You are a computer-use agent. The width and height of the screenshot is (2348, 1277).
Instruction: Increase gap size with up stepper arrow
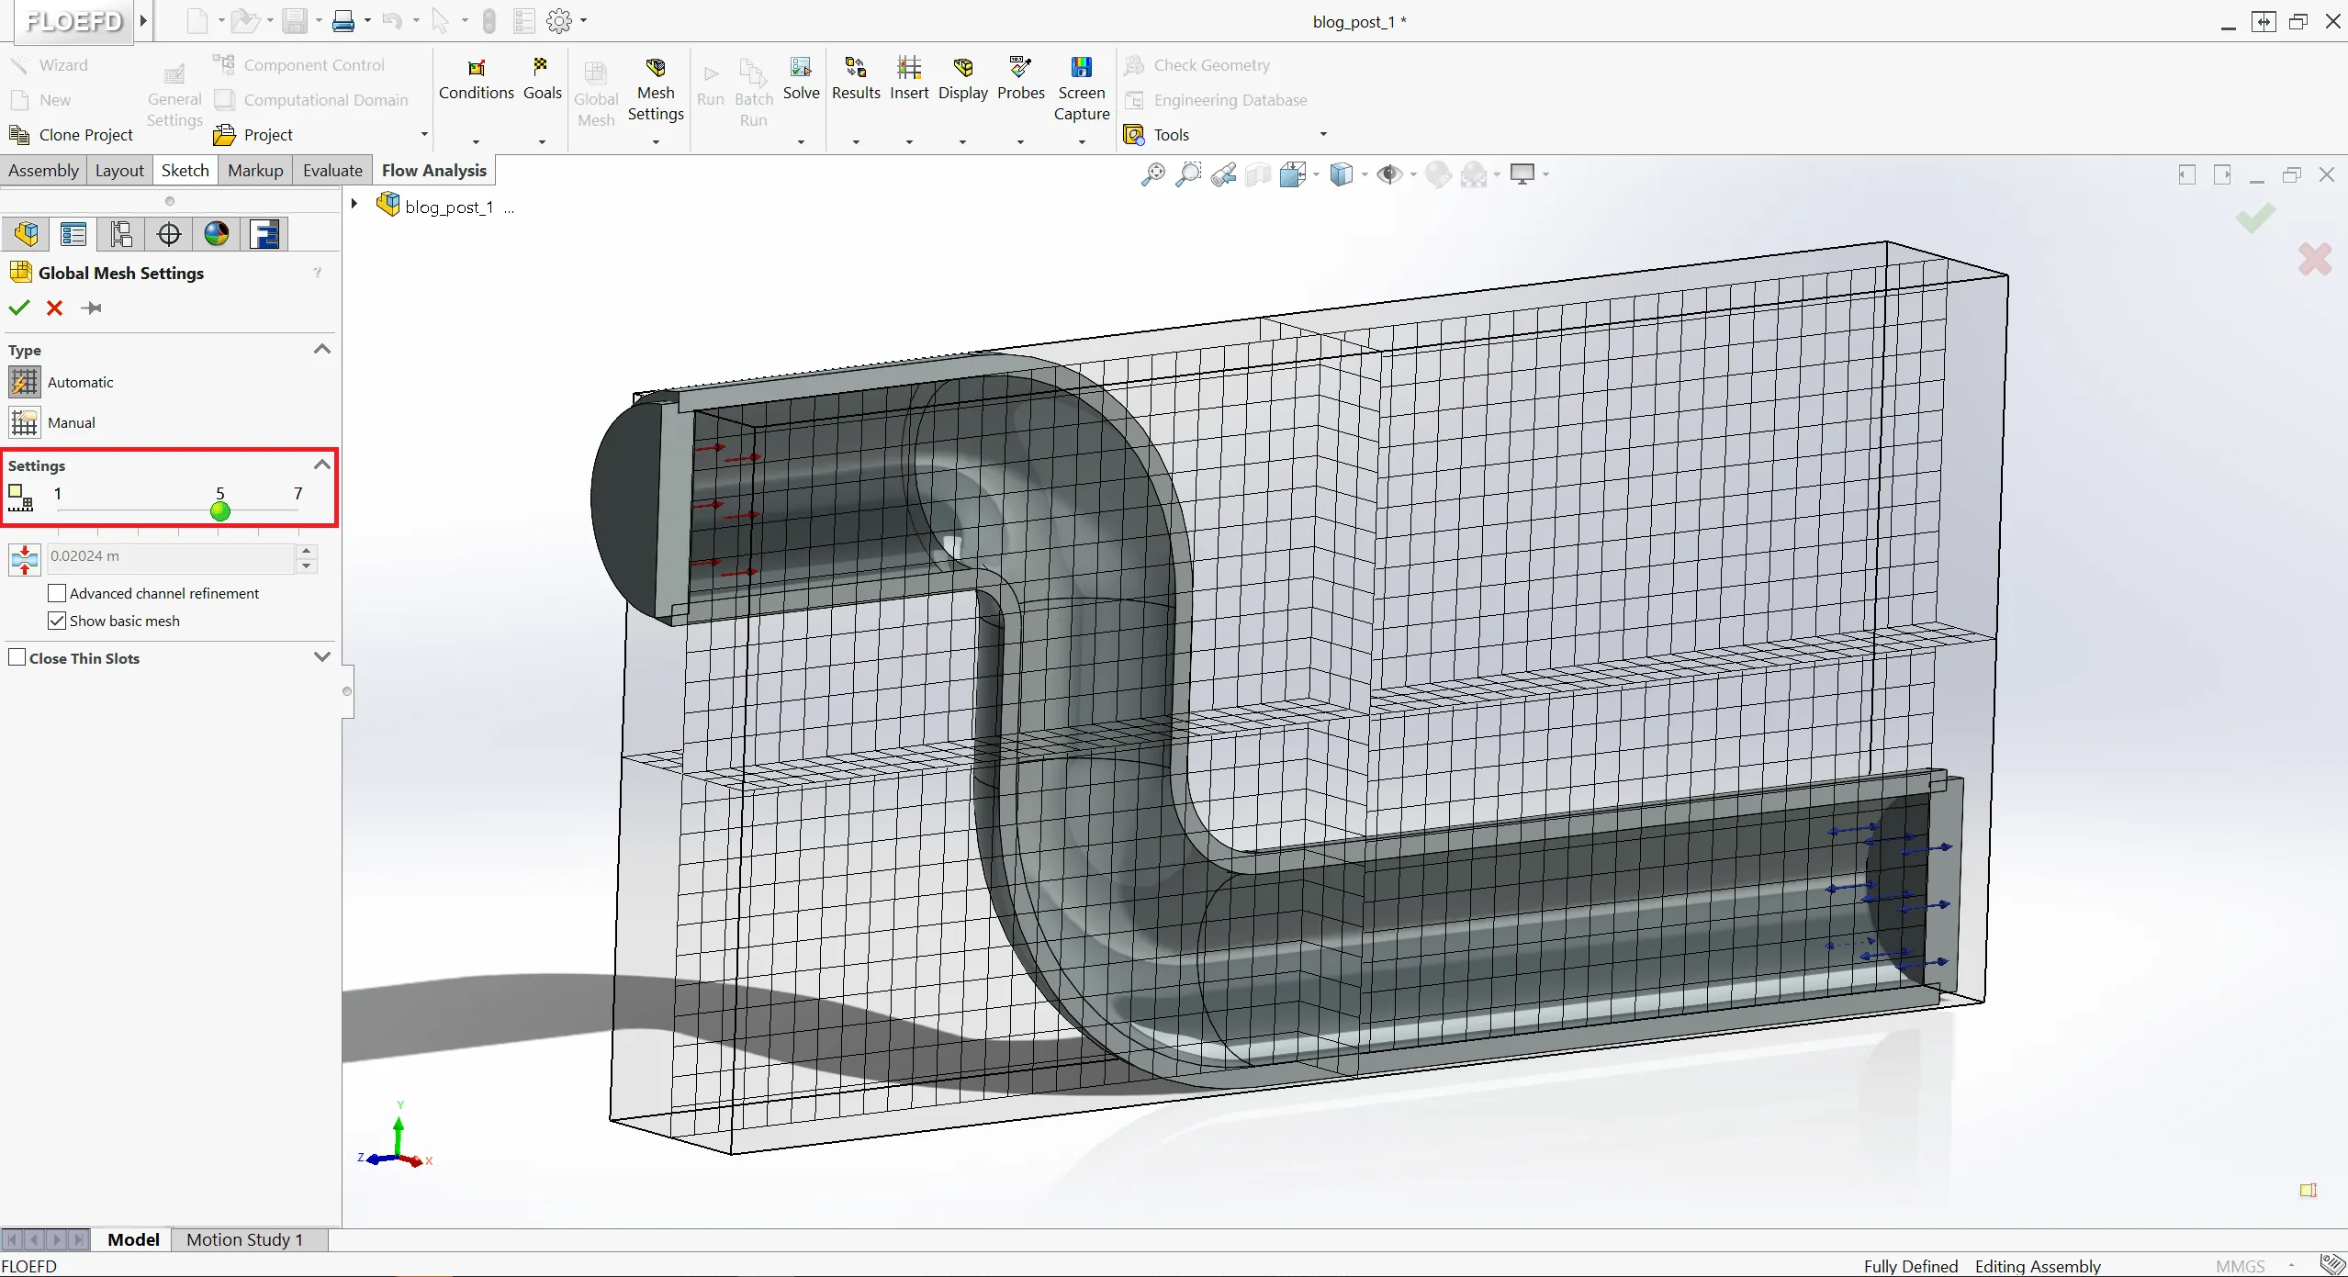tap(307, 551)
